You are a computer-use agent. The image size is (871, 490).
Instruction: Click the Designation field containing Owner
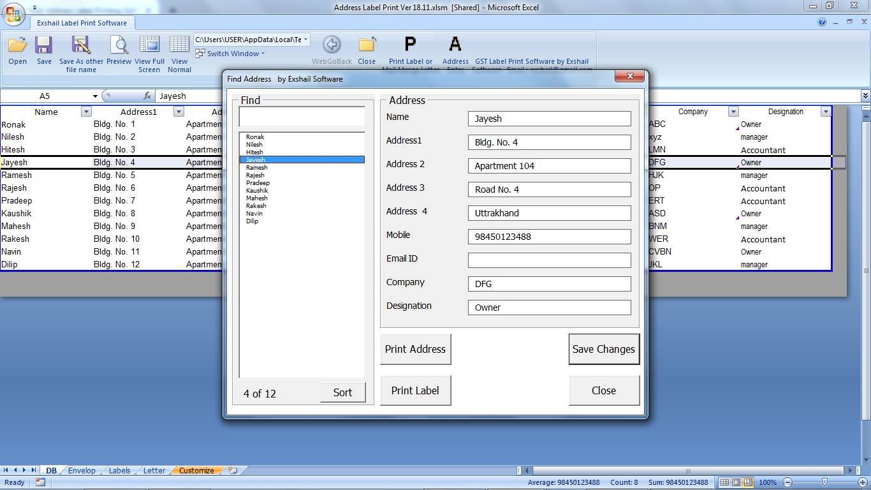click(550, 308)
